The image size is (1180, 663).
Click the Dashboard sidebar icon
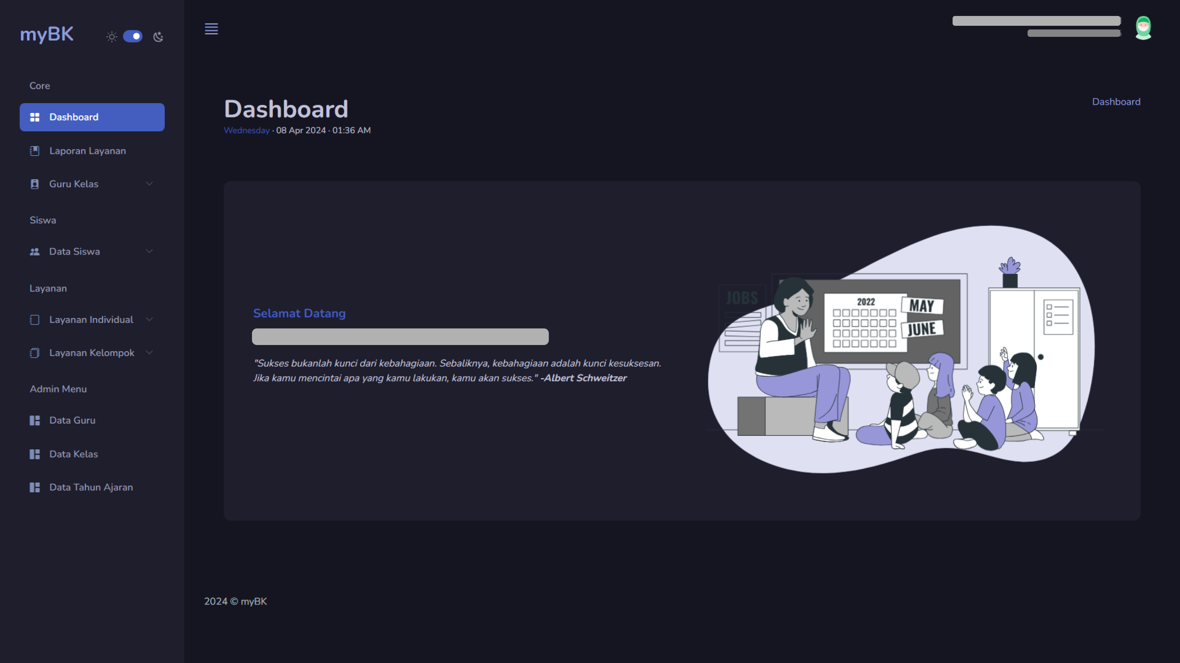coord(35,117)
